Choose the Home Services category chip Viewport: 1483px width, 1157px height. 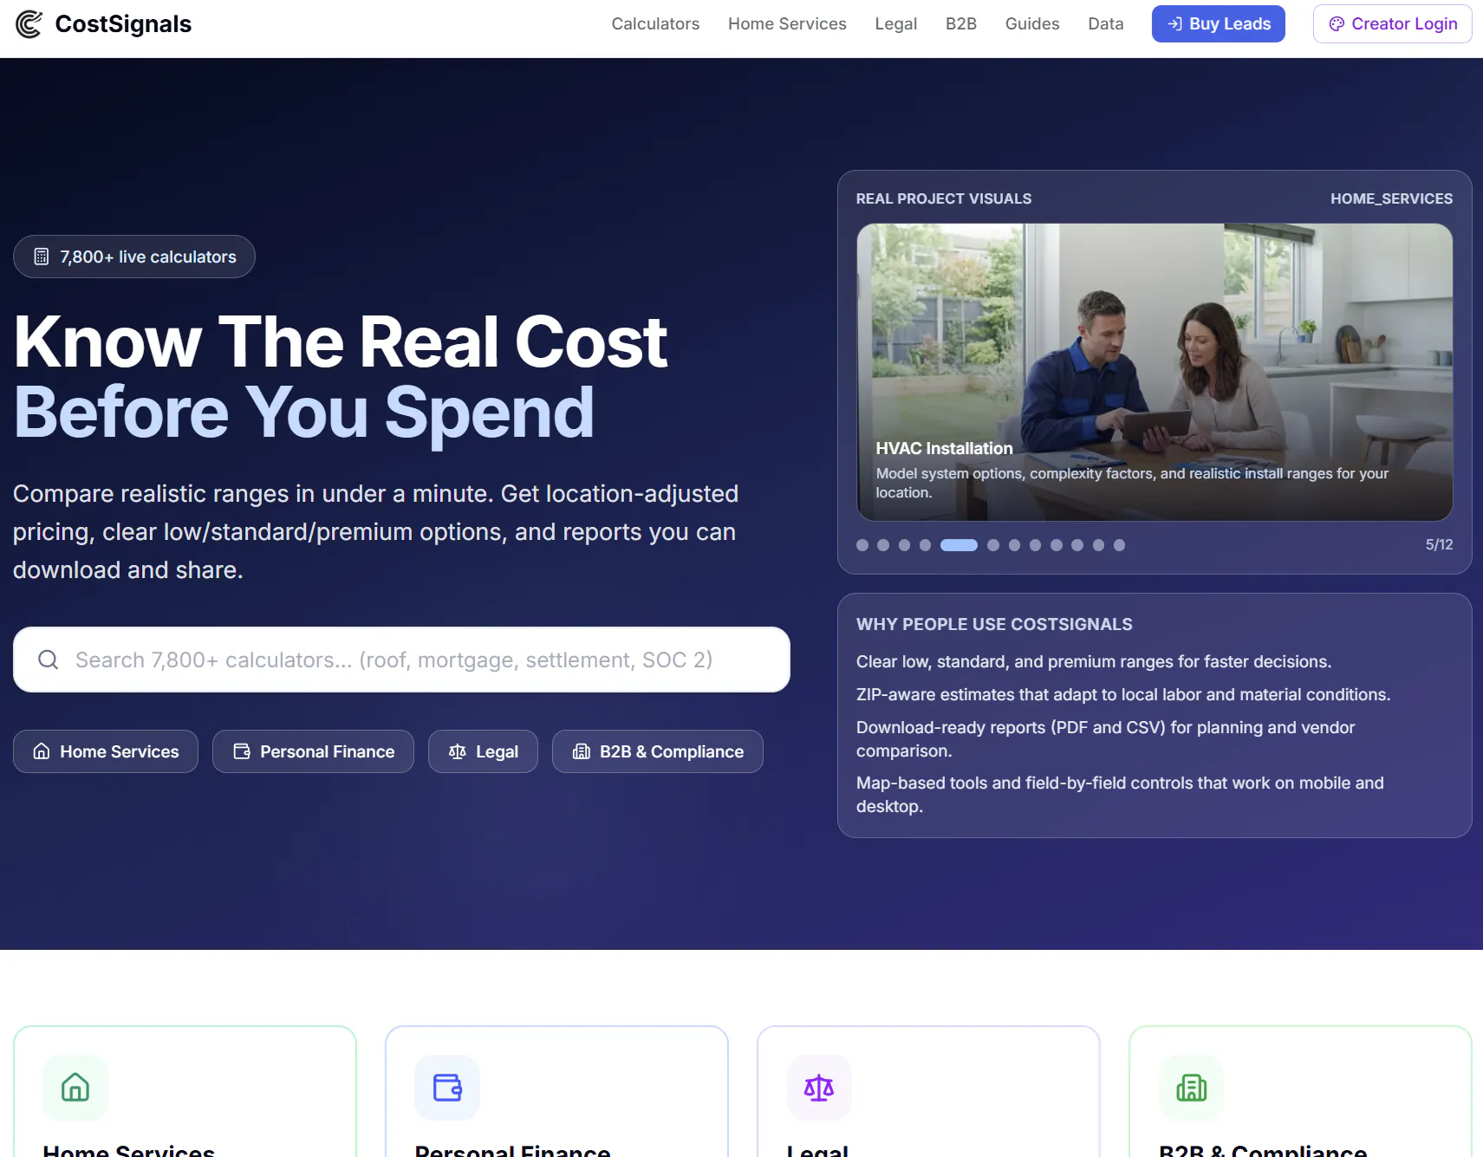106,751
